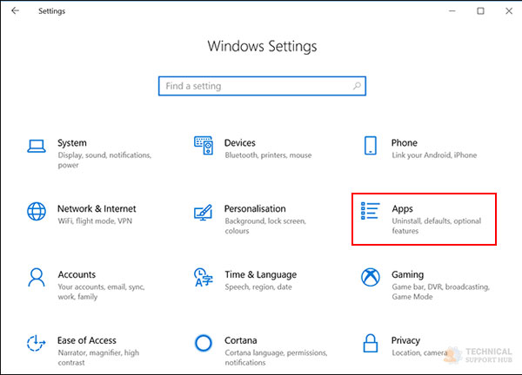This screenshot has width=522, height=375.
Task: Click 'Background, lock screen, colours' text
Action: [x=265, y=226]
